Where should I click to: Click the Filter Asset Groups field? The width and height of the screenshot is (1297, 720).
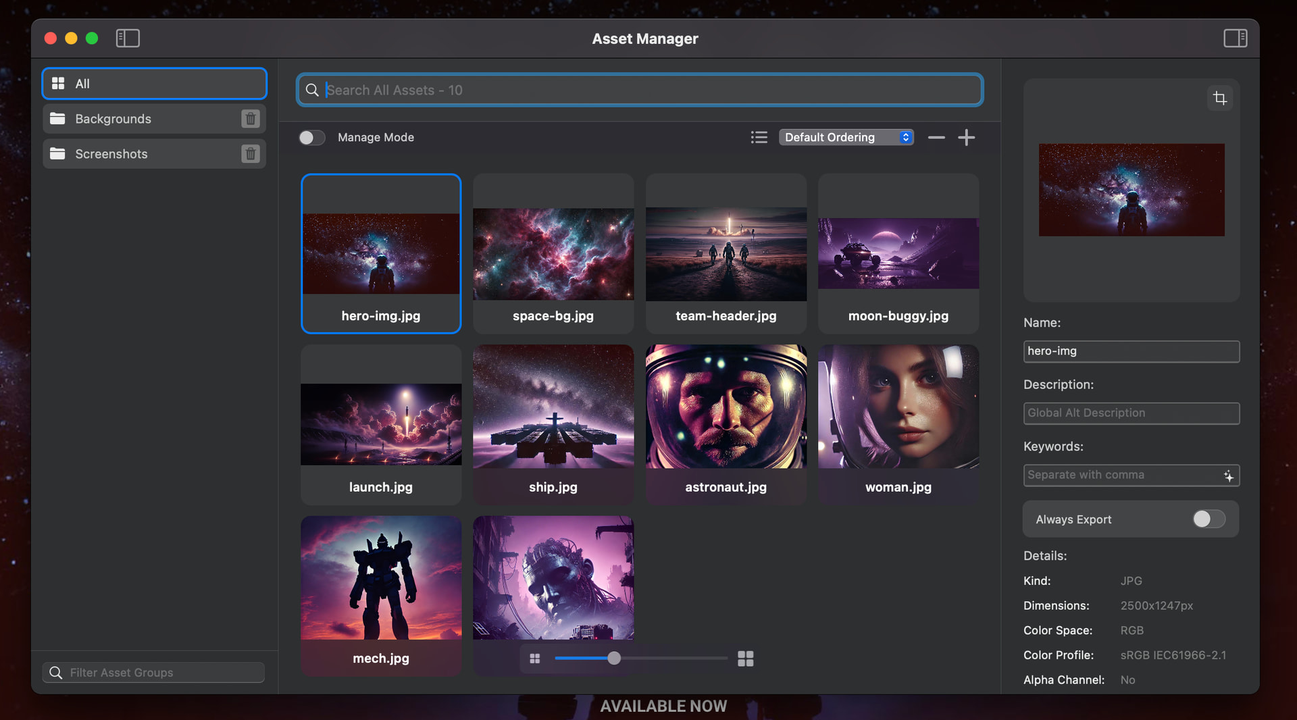tap(162, 673)
